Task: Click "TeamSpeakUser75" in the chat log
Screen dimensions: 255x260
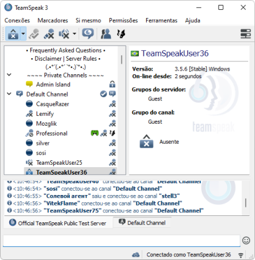Action: coord(72,210)
